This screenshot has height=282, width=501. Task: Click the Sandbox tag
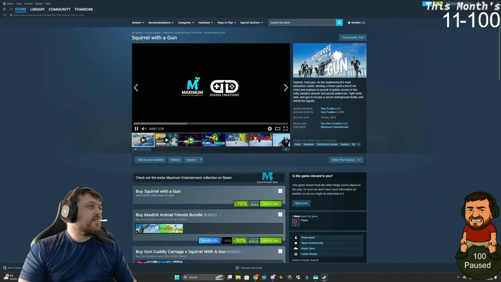(x=344, y=145)
